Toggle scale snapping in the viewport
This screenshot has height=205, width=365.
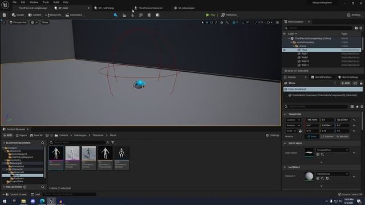256,22
